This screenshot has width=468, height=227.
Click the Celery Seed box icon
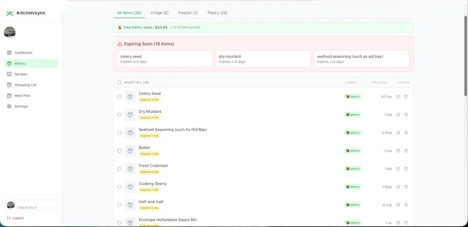[x=130, y=97]
